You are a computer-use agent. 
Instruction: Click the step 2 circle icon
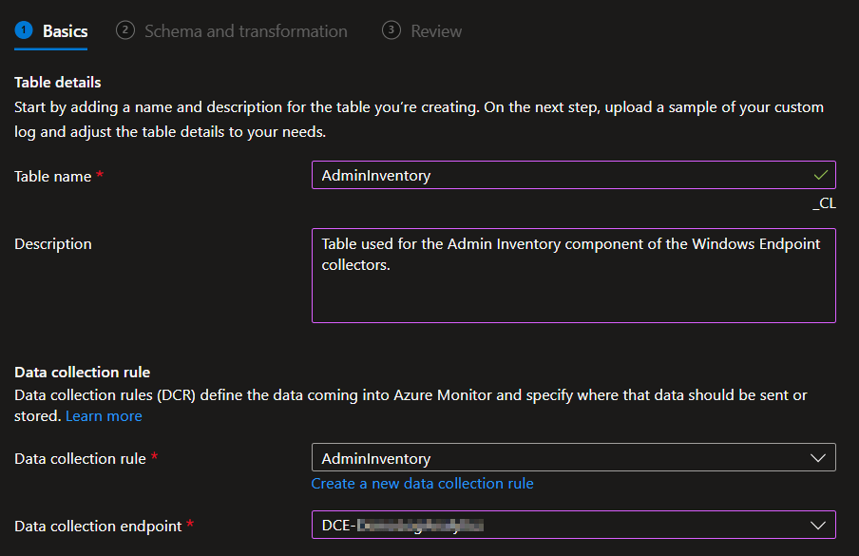tap(125, 30)
